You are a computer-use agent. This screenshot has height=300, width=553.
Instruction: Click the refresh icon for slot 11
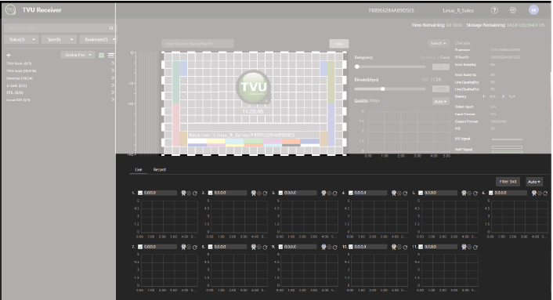(x=475, y=247)
